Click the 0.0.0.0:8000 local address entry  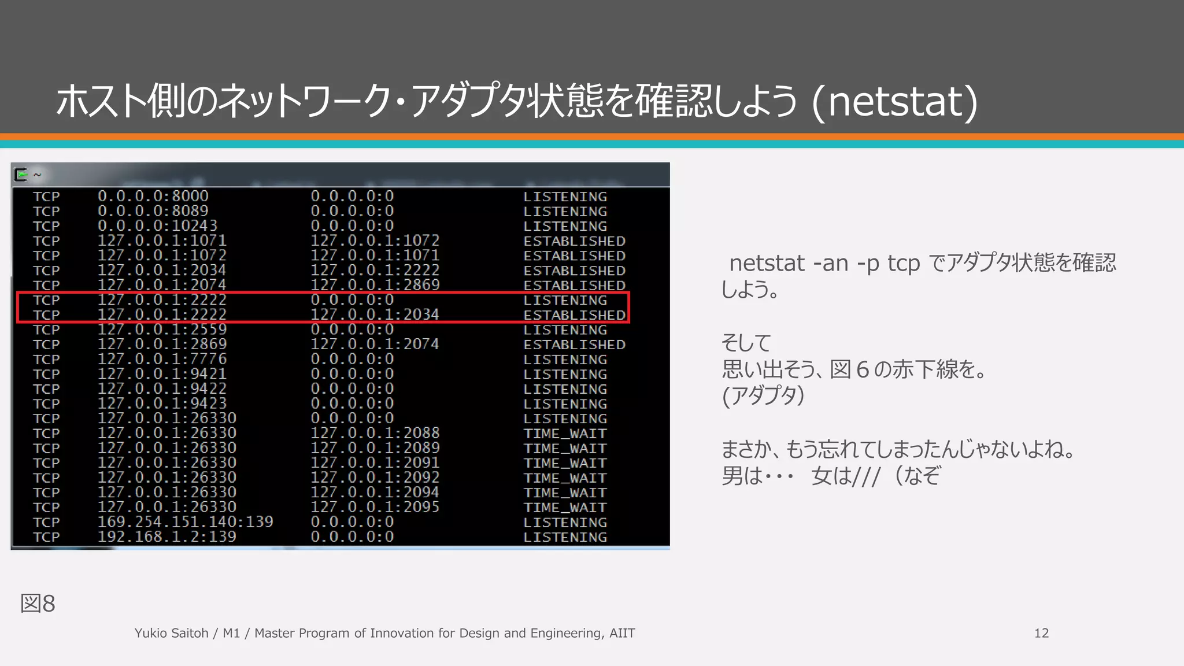(x=153, y=196)
